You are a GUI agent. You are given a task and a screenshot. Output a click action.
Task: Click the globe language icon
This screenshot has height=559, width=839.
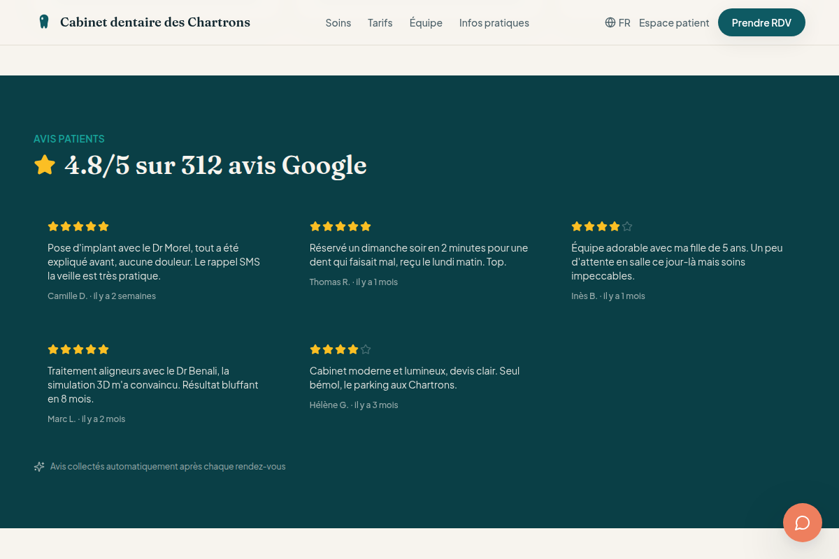click(610, 22)
